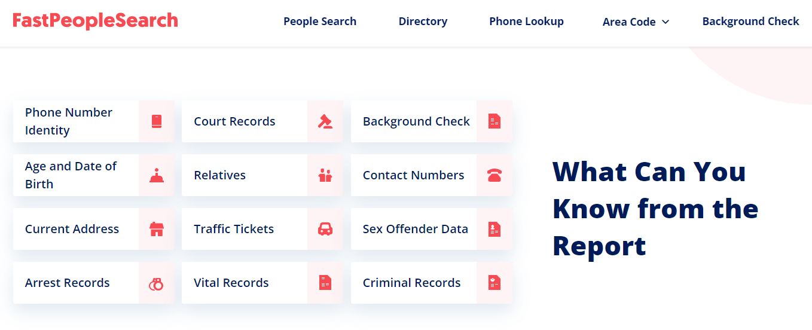Viewport: 812px width, 330px height.
Task: Select the Contact Numbers label
Action: pos(413,175)
